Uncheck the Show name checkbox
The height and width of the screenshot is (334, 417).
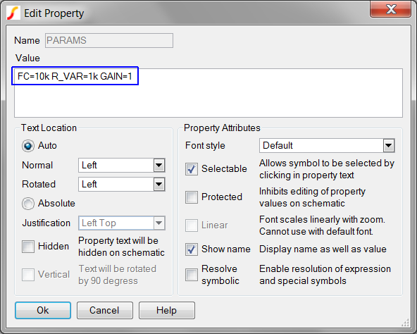coord(192,249)
